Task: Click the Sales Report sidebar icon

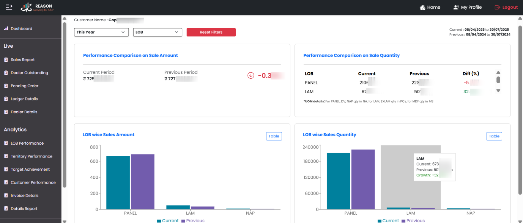Action: point(6,60)
